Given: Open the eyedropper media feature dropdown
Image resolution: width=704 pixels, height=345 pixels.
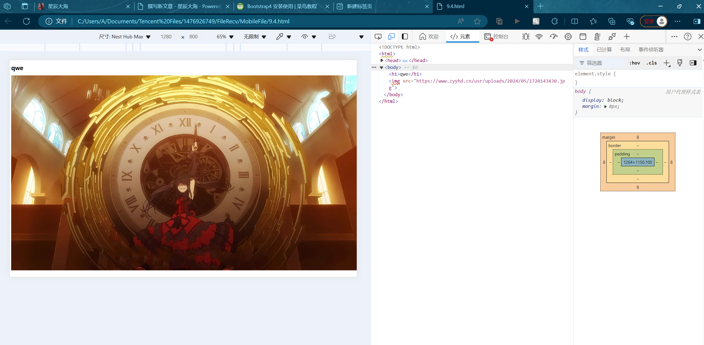Looking at the screenshot, I should point(283,36).
